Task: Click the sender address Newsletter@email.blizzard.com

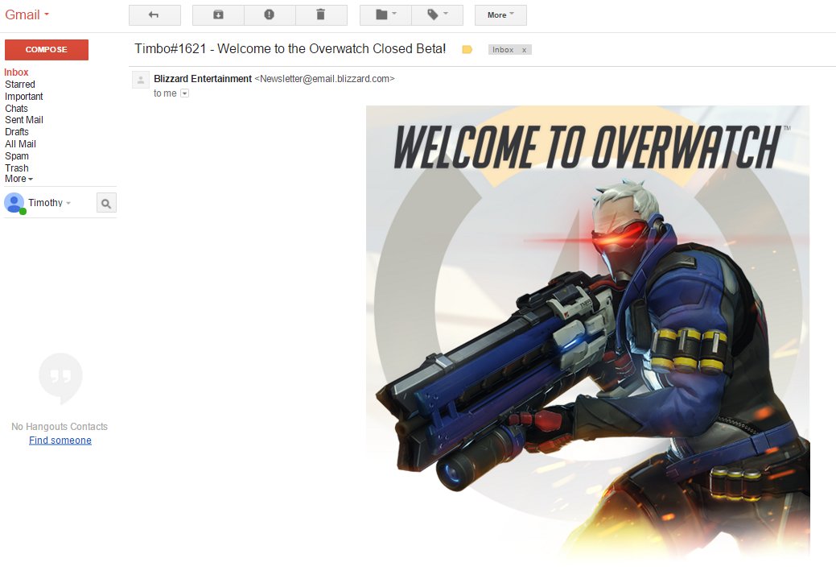Action: point(325,79)
